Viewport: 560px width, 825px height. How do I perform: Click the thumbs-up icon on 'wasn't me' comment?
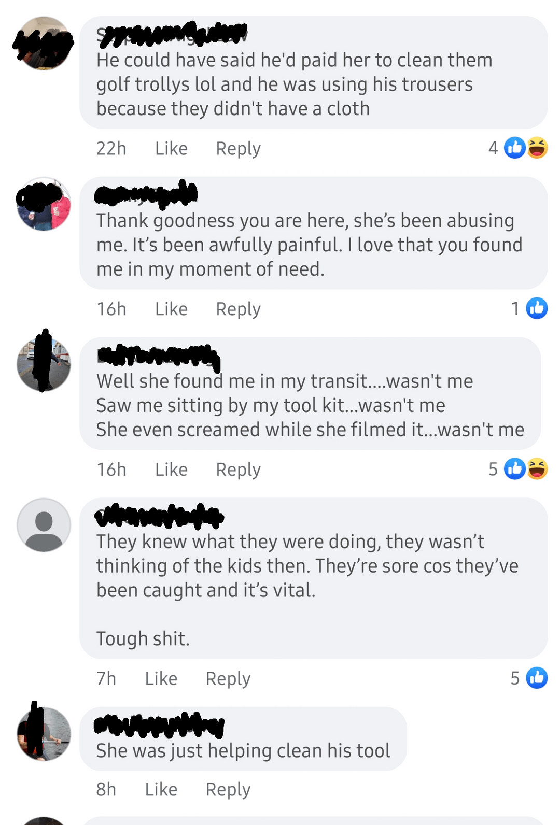pos(515,470)
